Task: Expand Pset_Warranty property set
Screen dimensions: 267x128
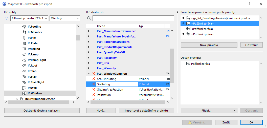Action: (89, 68)
